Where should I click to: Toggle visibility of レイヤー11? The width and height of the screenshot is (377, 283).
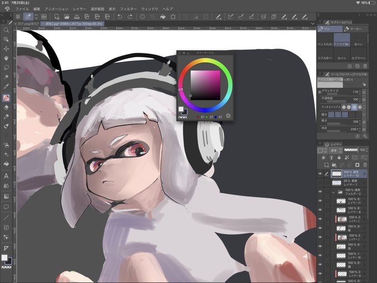pyautogui.click(x=320, y=201)
